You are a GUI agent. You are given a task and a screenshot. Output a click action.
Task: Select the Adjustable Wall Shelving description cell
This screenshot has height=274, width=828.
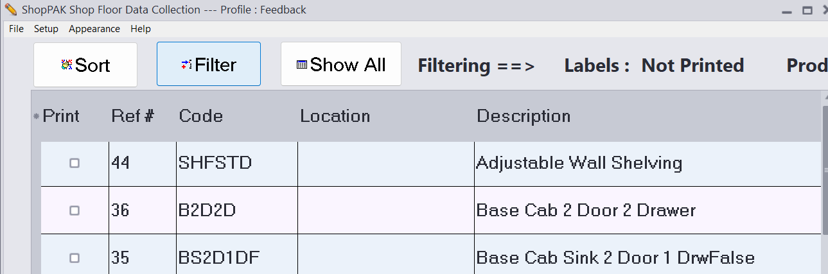coord(579,164)
